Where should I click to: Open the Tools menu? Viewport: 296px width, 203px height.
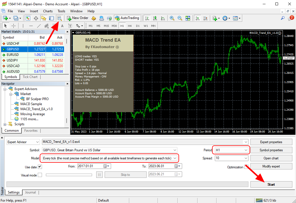point(61,11)
